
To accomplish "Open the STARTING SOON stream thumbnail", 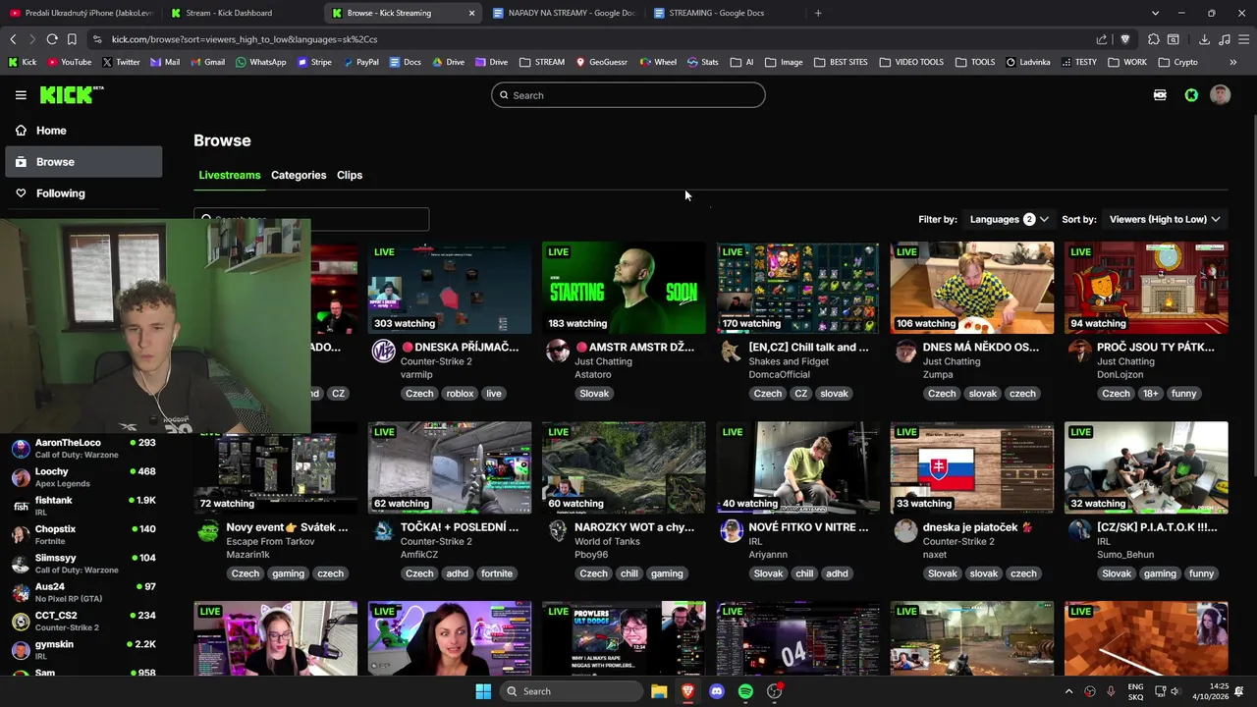I will [x=624, y=288].
